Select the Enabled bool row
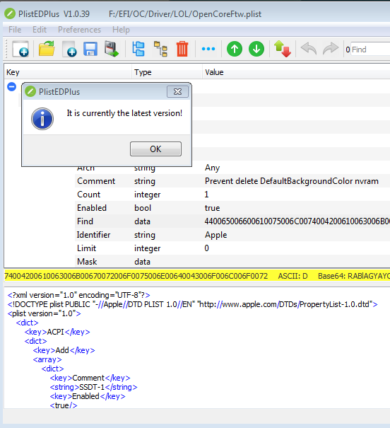390x428 pixels. 232,208
